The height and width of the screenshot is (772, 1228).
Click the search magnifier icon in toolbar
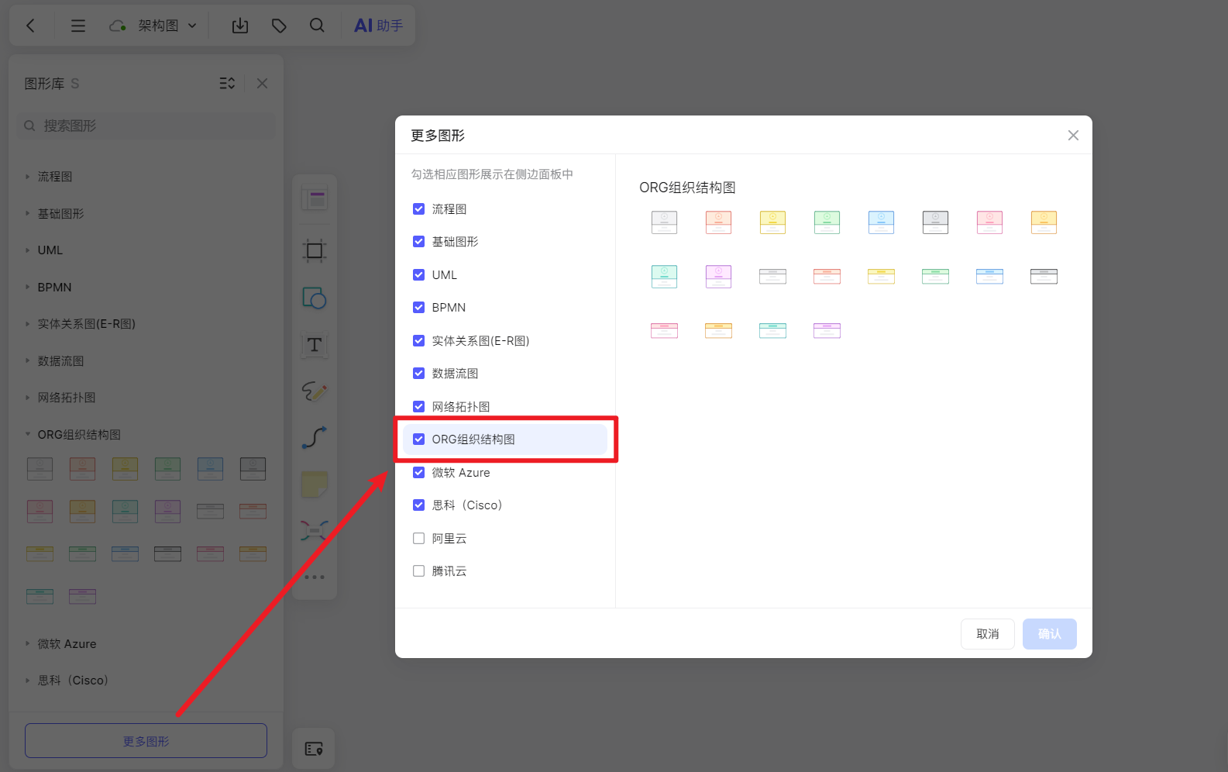pyautogui.click(x=317, y=26)
